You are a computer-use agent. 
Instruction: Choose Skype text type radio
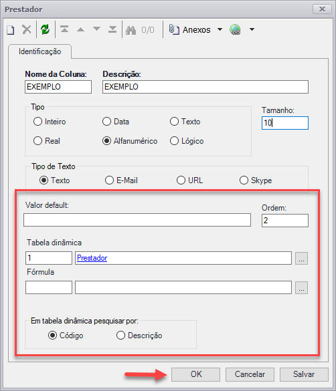click(244, 180)
